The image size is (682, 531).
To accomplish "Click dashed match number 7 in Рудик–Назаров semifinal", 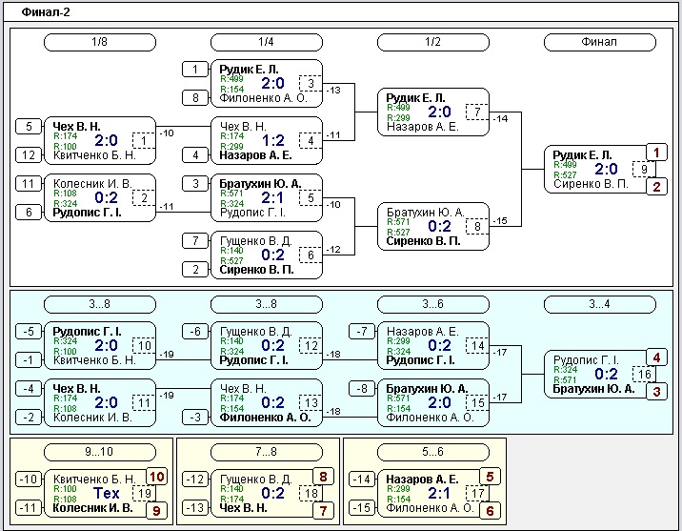I will pyautogui.click(x=477, y=112).
